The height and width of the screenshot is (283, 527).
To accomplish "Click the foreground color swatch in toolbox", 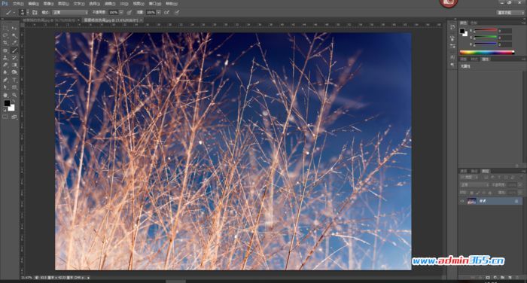I will [x=7, y=103].
